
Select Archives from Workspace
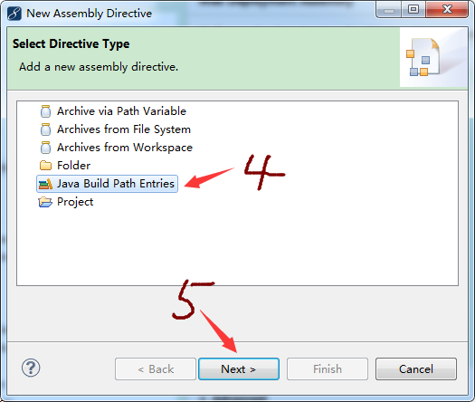(125, 148)
